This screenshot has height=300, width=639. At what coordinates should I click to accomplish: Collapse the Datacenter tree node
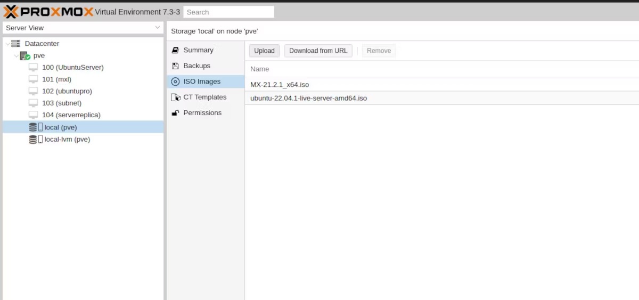click(x=6, y=44)
